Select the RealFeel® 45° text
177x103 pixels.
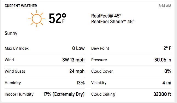(x=106, y=16)
